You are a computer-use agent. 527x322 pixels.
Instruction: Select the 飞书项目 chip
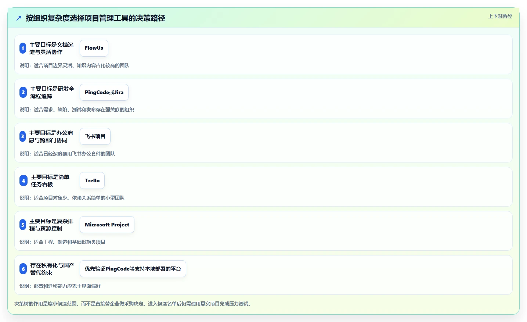pos(95,136)
